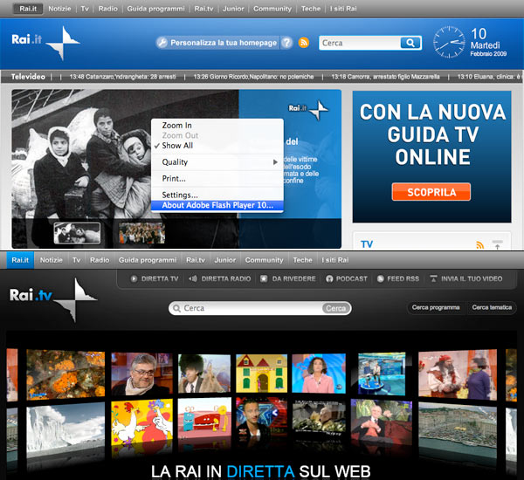Expand the Quality submenu
This screenshot has width=524, height=480.
[217, 162]
